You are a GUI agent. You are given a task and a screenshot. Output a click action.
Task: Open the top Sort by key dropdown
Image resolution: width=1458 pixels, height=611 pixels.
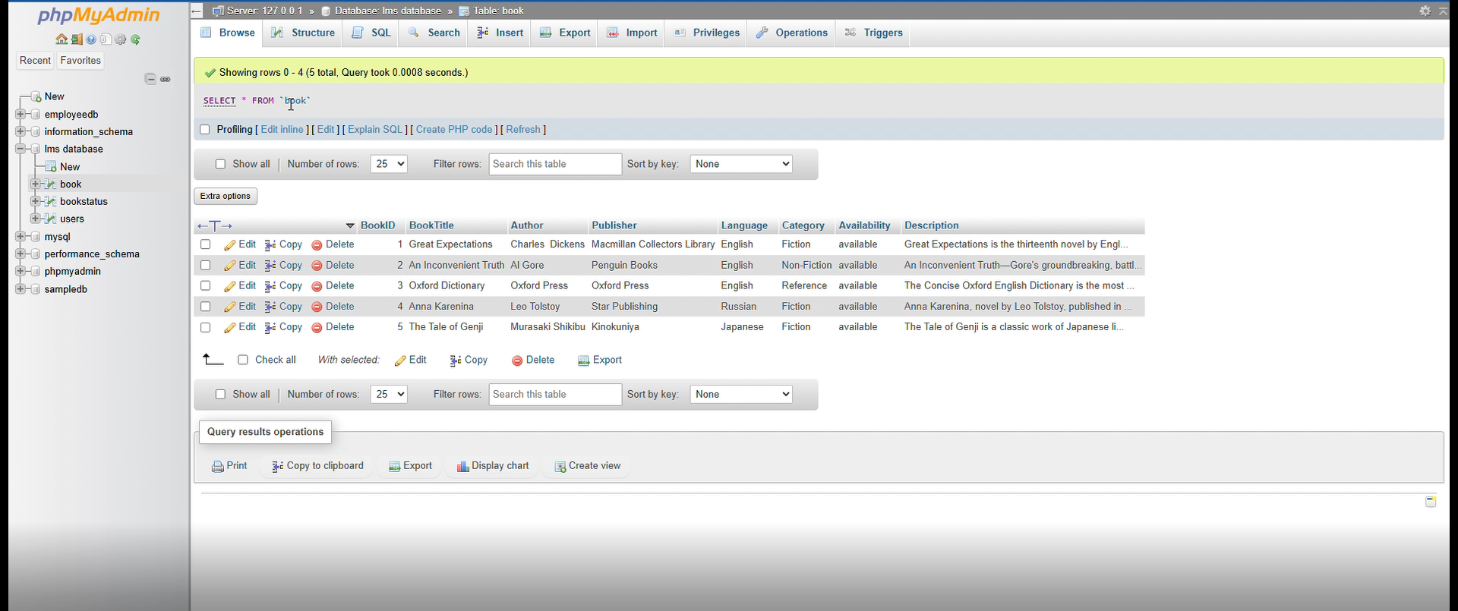740,164
